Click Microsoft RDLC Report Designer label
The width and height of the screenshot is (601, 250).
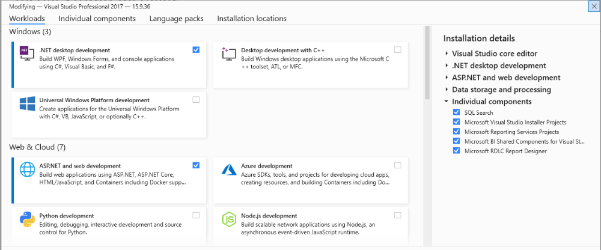(505, 151)
